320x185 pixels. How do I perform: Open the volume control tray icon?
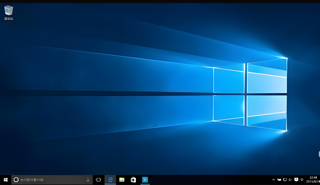pos(290,180)
